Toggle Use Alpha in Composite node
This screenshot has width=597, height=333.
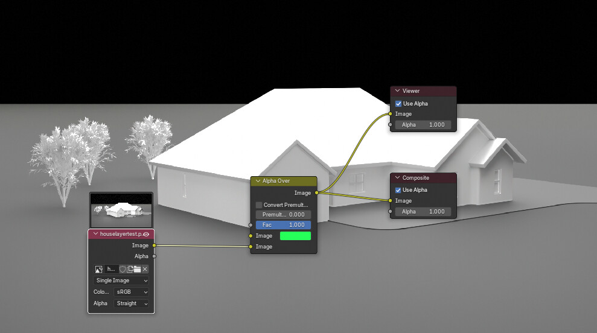tap(398, 190)
